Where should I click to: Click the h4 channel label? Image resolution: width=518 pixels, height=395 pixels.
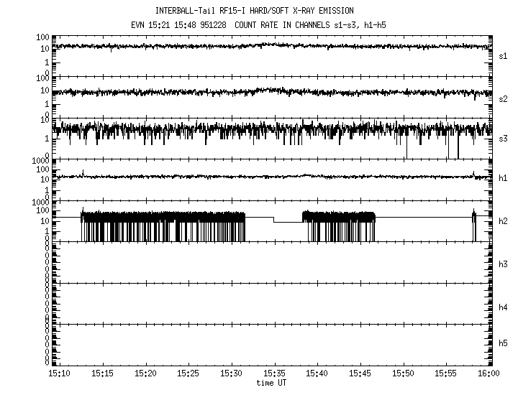(503, 307)
